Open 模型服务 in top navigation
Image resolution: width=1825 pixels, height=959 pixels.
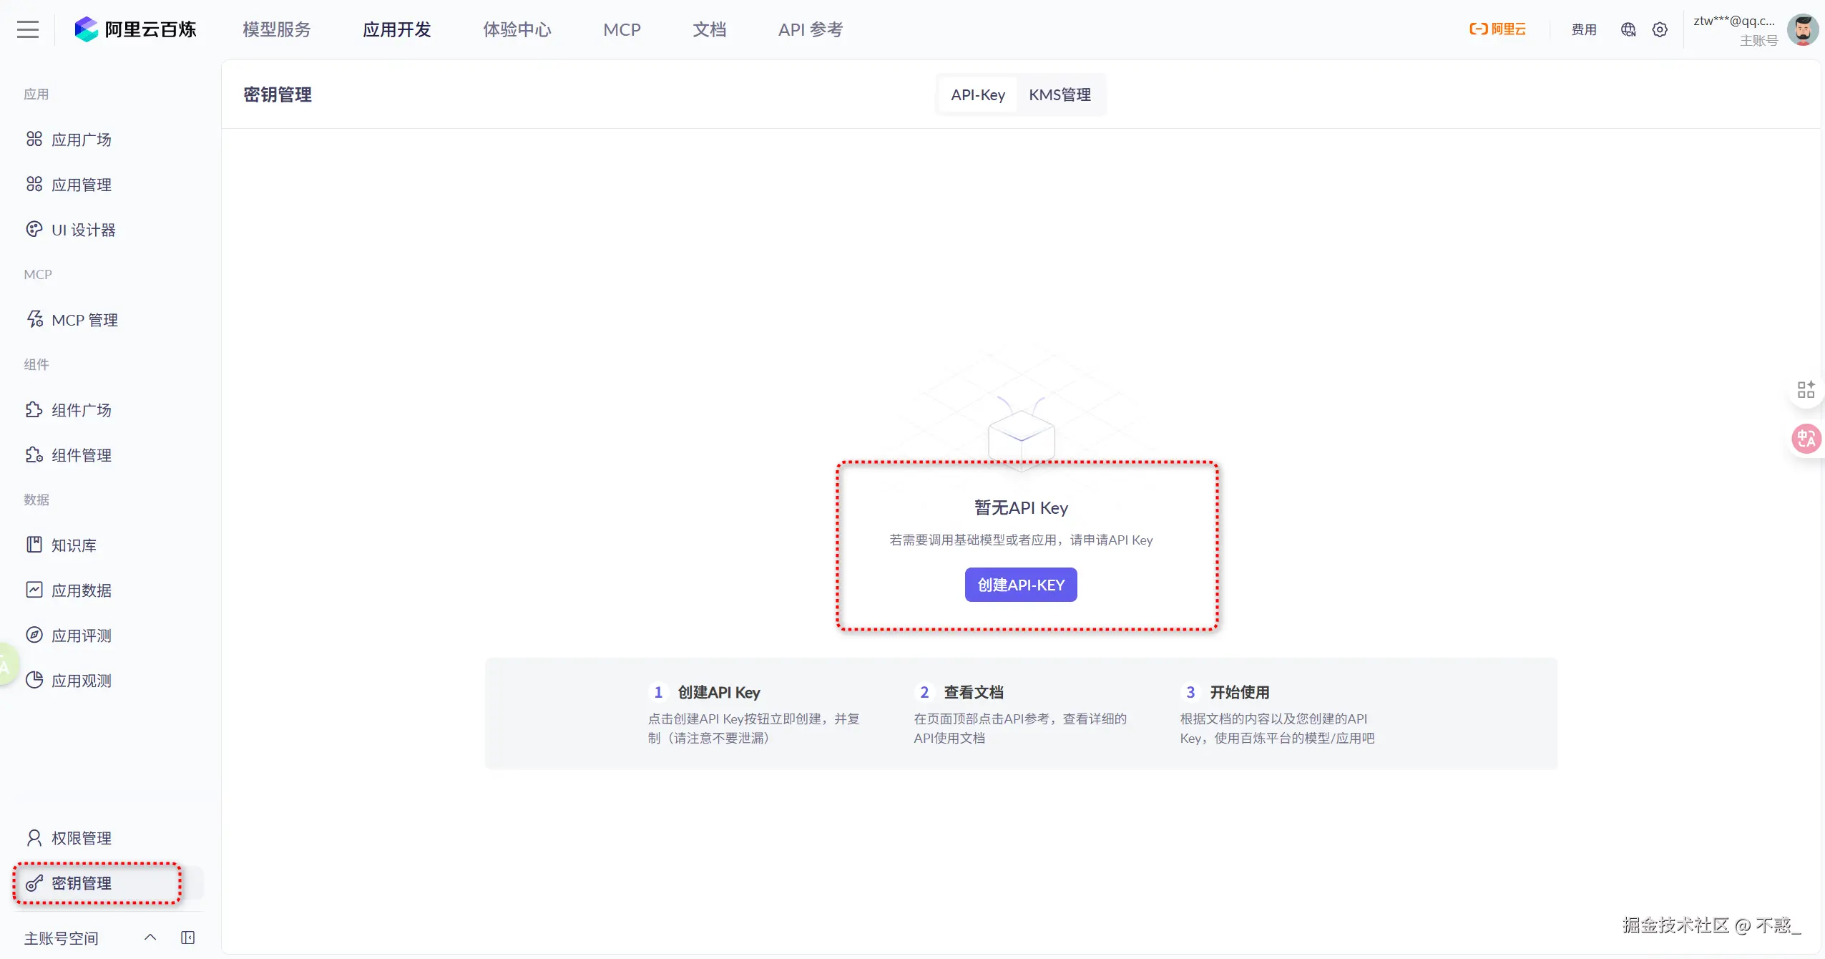tap(277, 29)
